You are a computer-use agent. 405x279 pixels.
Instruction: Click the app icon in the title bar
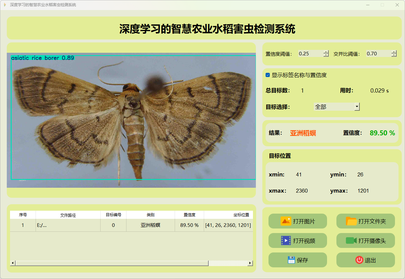point(5,5)
